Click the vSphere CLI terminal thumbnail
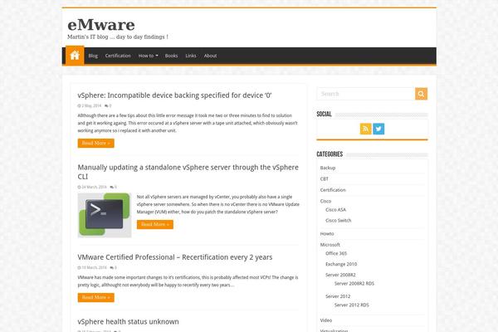498x332 pixels. click(x=105, y=215)
